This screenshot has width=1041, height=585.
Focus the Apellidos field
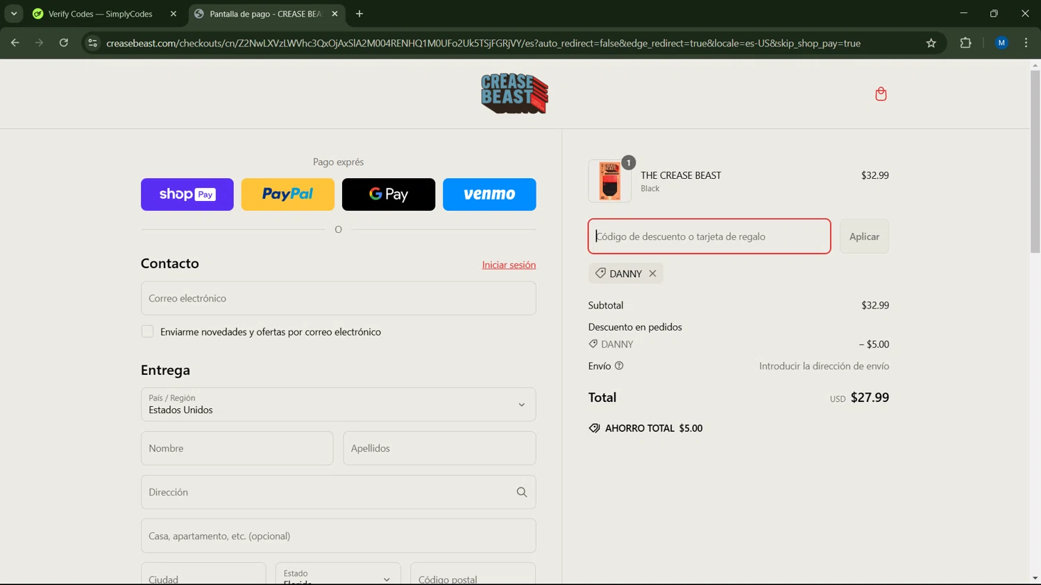439,448
